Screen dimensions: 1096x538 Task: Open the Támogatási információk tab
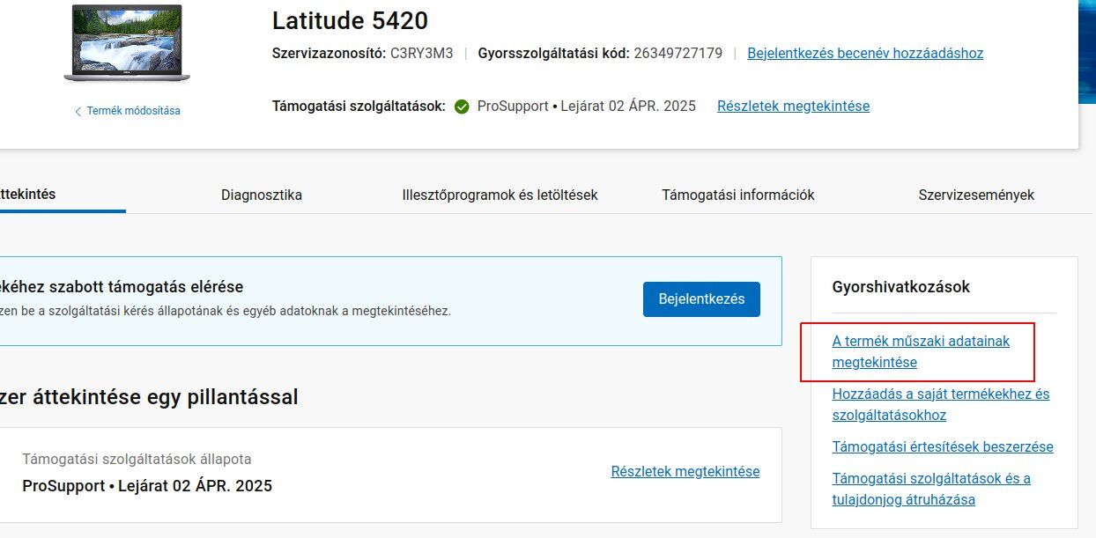pyautogui.click(x=738, y=195)
